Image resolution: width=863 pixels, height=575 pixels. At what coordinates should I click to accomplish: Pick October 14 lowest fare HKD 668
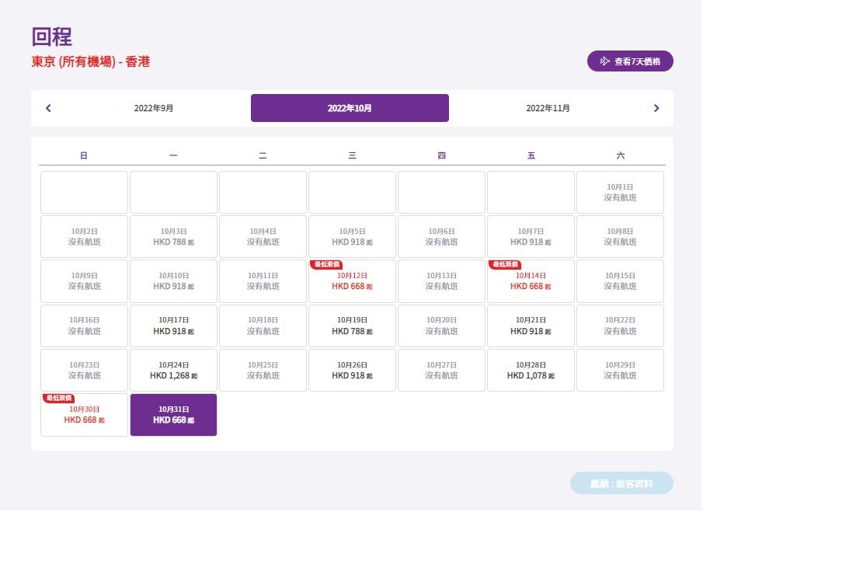(531, 281)
